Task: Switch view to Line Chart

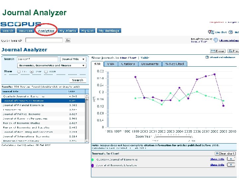Action: pos(128,58)
